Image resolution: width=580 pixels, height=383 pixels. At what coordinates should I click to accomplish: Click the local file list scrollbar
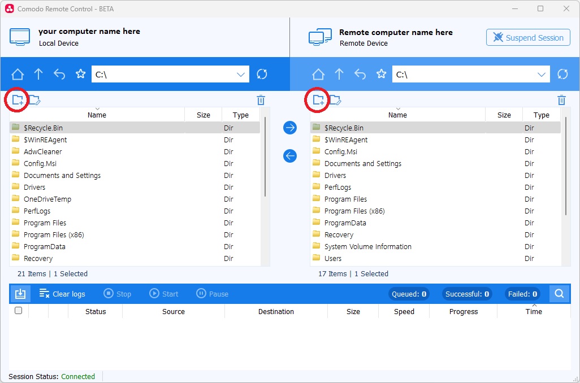click(265, 158)
